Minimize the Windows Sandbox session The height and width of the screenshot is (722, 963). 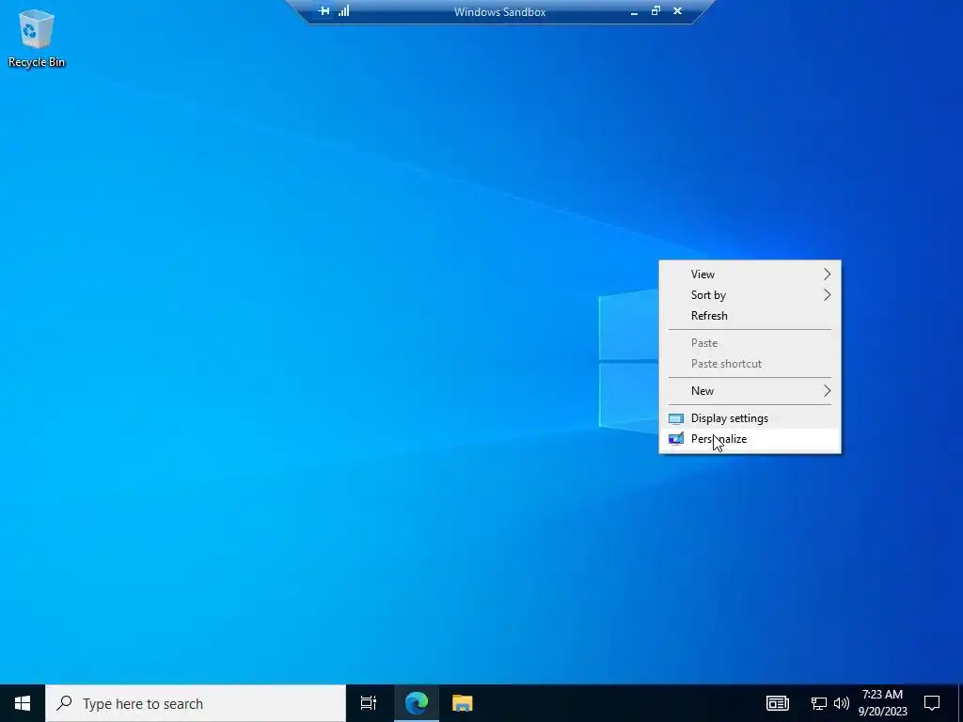click(x=634, y=11)
